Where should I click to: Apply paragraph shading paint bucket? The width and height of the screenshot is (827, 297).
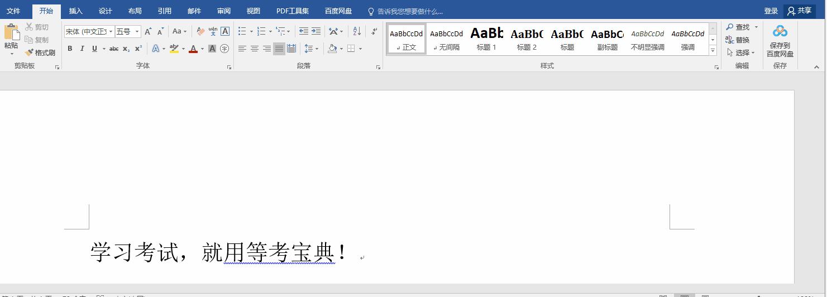[332, 49]
